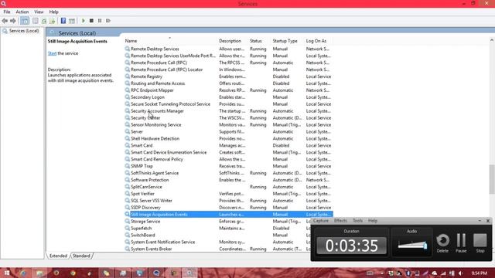The image size is (495, 278).
Task: Restart the service using the toolbar restart icon
Action: pos(108,21)
